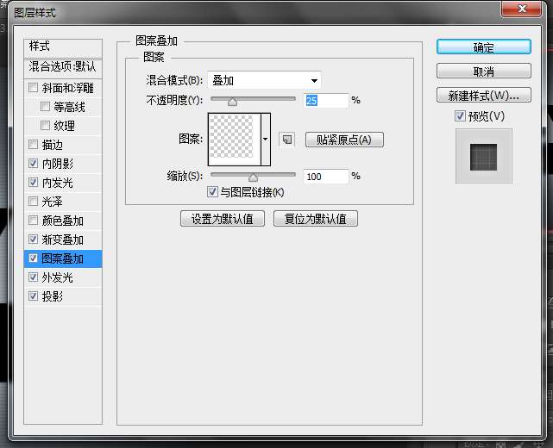Image resolution: width=553 pixels, height=448 pixels.
Task: Click the 贴紧原点 button
Action: click(x=344, y=140)
